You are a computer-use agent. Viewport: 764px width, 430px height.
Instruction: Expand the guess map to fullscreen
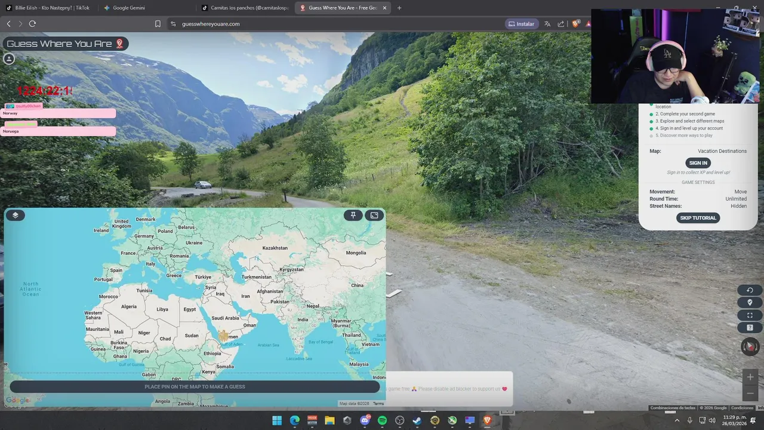[x=374, y=215]
